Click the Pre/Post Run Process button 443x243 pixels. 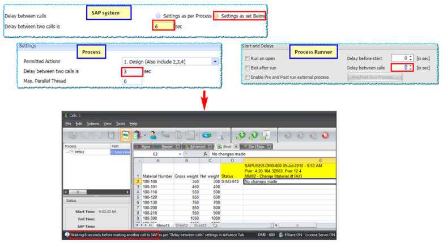[x=374, y=77]
